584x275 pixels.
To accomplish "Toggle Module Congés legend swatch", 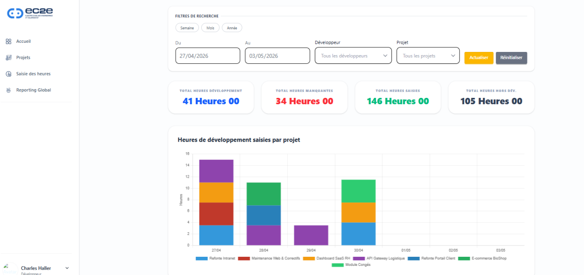I will click(x=338, y=265).
